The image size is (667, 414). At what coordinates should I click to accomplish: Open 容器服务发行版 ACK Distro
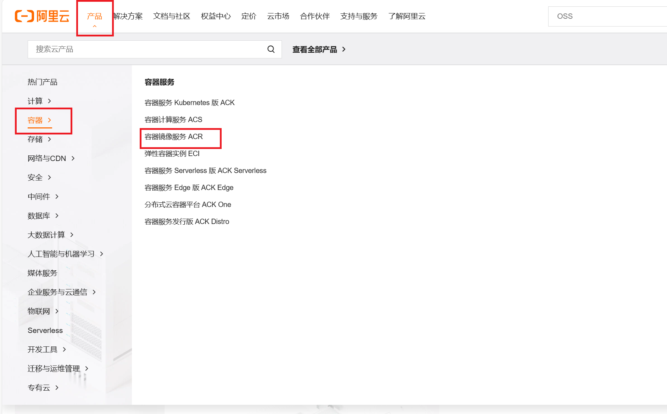click(x=187, y=222)
